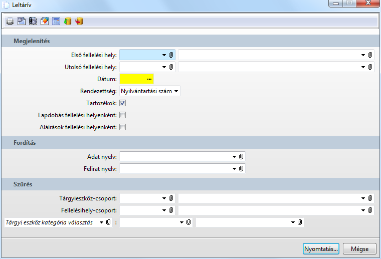The width and height of the screenshot is (381, 259).
Task: Click paperclip beside Fellelésihely-csoport code field
Action: [171, 210]
